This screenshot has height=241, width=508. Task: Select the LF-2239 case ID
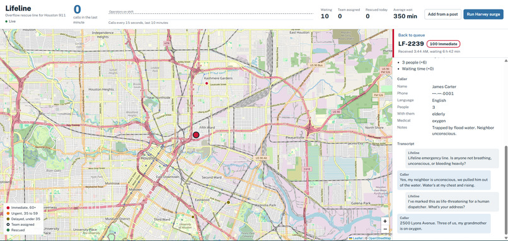point(411,44)
